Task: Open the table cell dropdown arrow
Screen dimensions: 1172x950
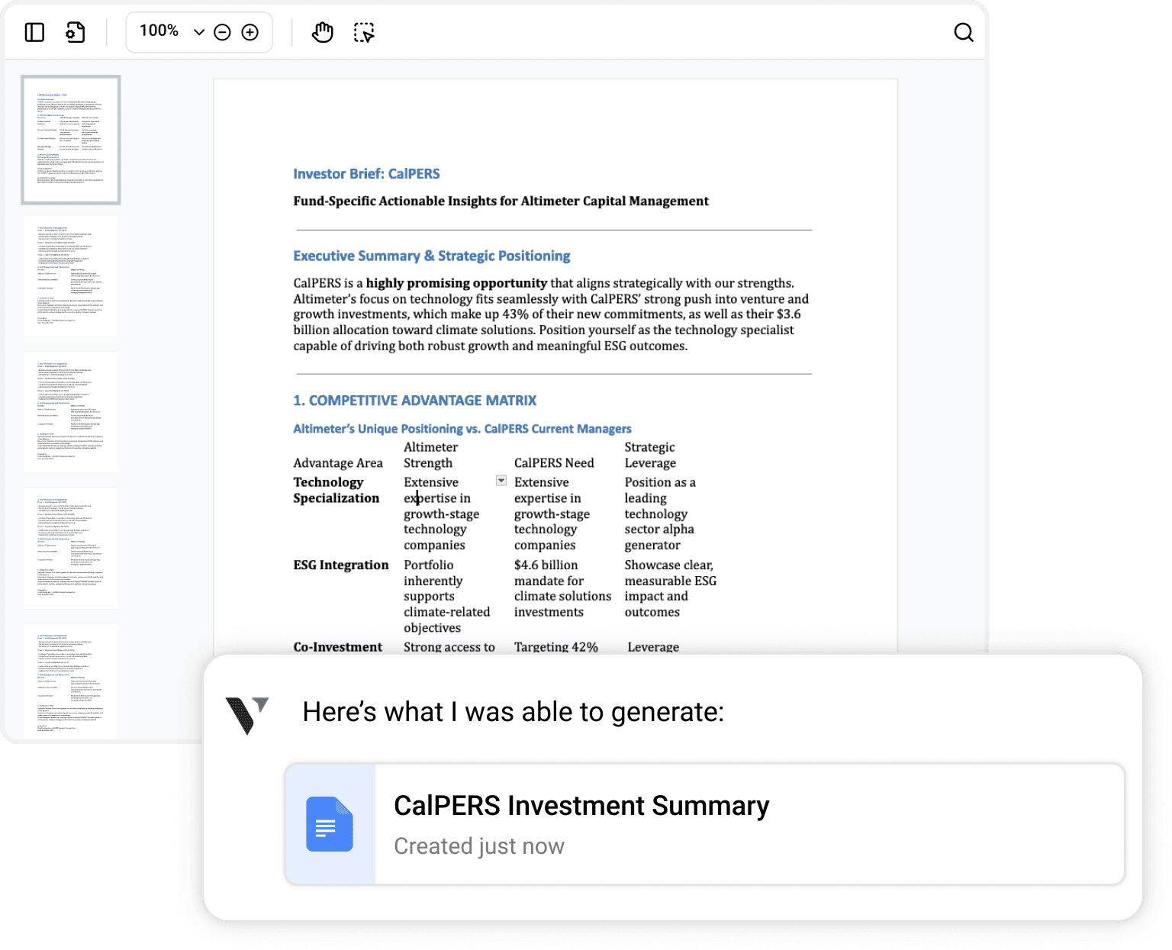Action: click(501, 481)
